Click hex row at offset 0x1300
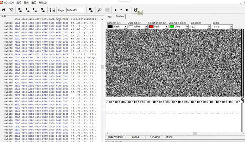245x142 pixels. click(x=50, y=54)
